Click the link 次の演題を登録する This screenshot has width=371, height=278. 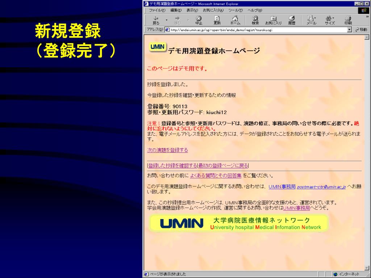click(167, 150)
